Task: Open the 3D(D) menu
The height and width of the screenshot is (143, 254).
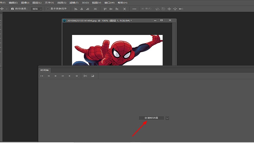Action: 85,3
